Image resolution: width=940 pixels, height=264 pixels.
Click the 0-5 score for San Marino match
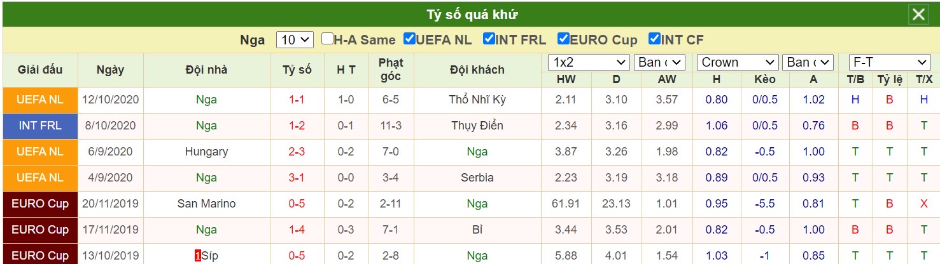pyautogui.click(x=297, y=204)
